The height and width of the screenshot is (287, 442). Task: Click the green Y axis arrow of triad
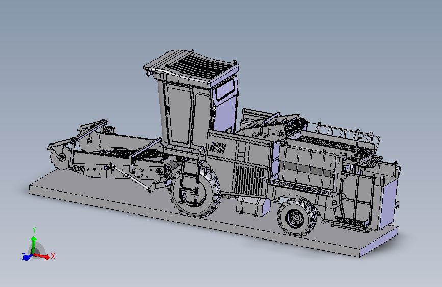click(34, 245)
